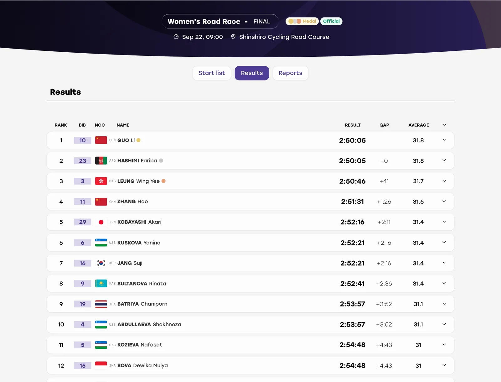This screenshot has height=382, width=501.
Task: Expand details for KUSKOVA Yanina's row
Action: point(444,242)
